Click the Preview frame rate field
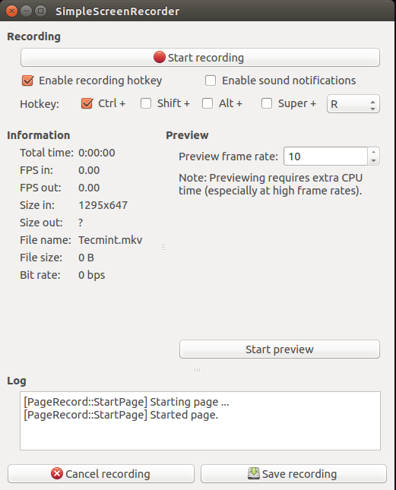The width and height of the screenshot is (396, 490). coord(325,156)
